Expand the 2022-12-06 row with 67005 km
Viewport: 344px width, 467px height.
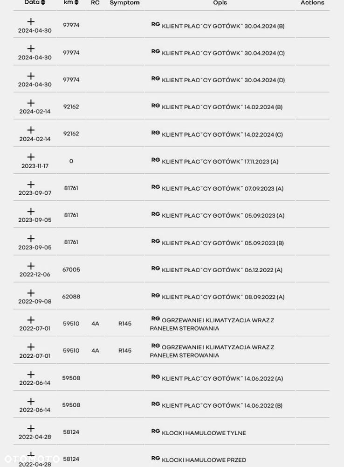(x=31, y=266)
